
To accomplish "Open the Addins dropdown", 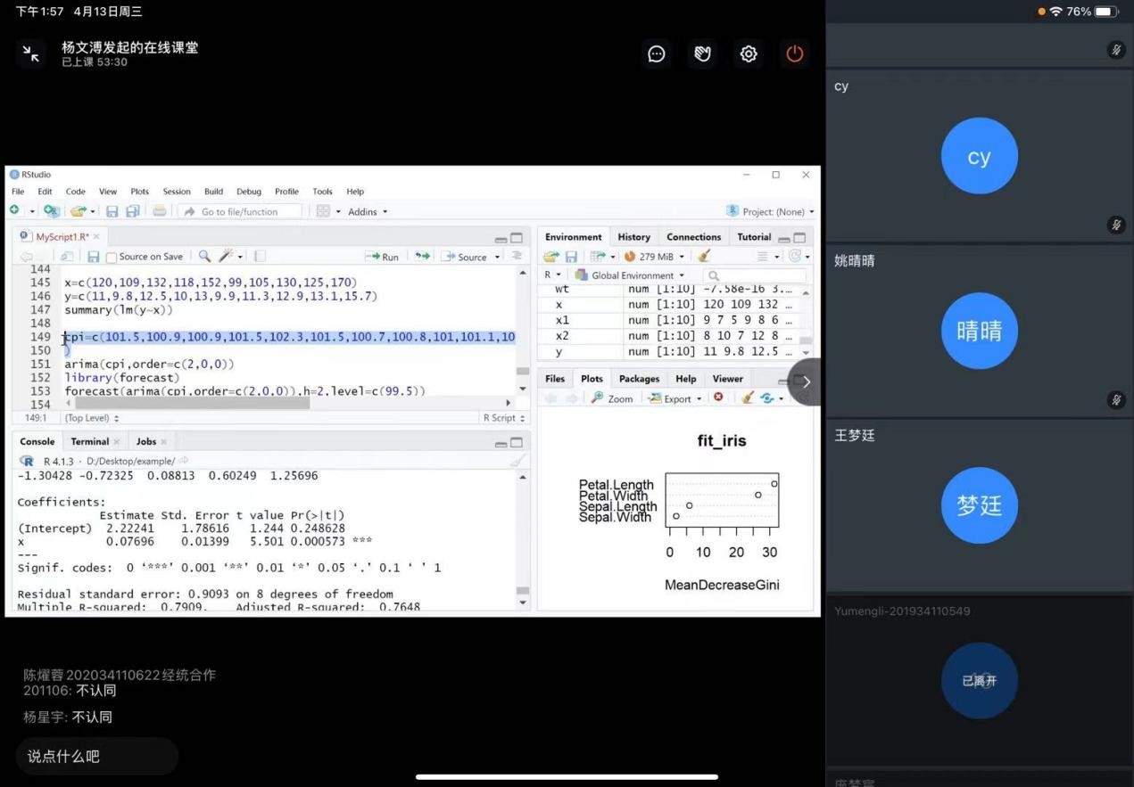I will 368,211.
